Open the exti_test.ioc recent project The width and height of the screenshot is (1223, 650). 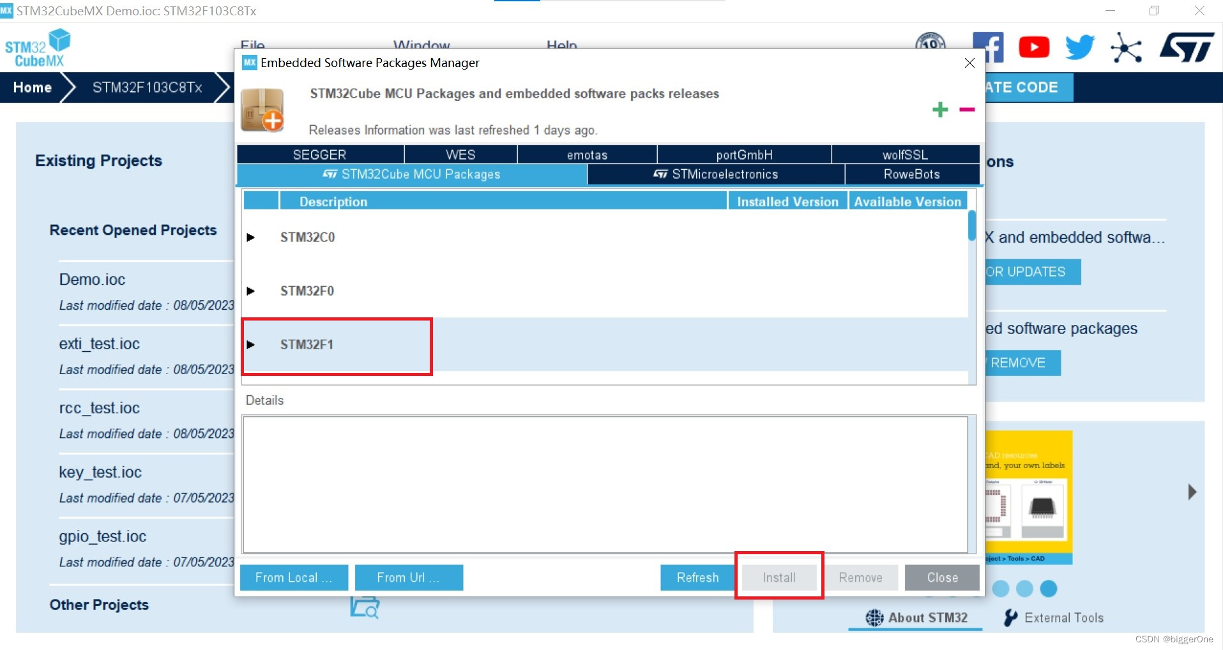(99, 344)
